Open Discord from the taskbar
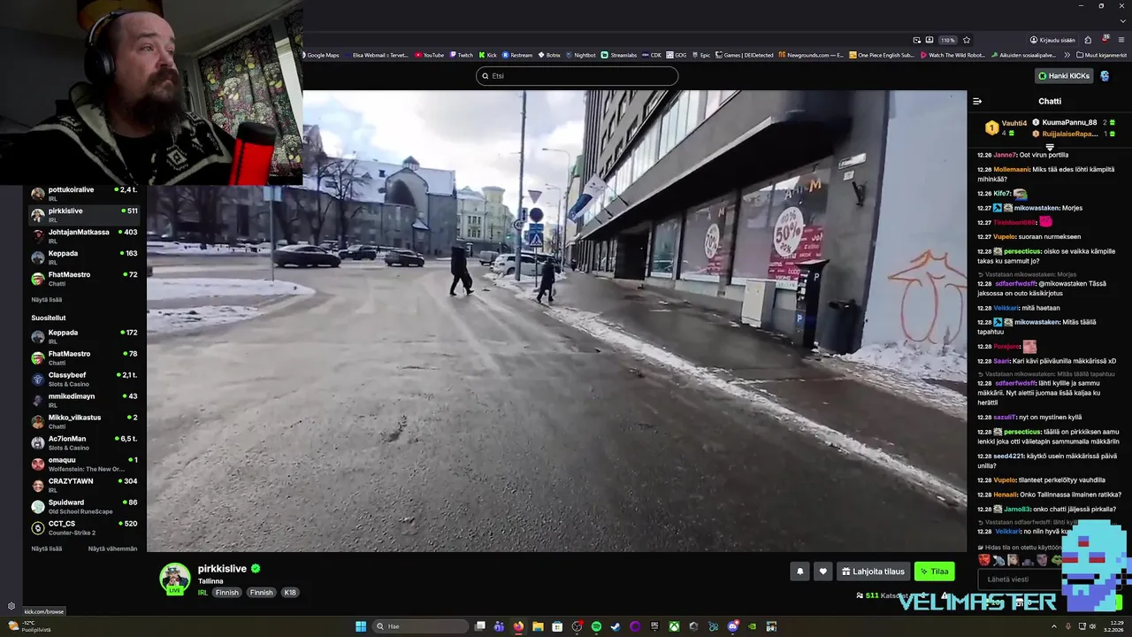Image resolution: width=1132 pixels, height=637 pixels. 732,626
